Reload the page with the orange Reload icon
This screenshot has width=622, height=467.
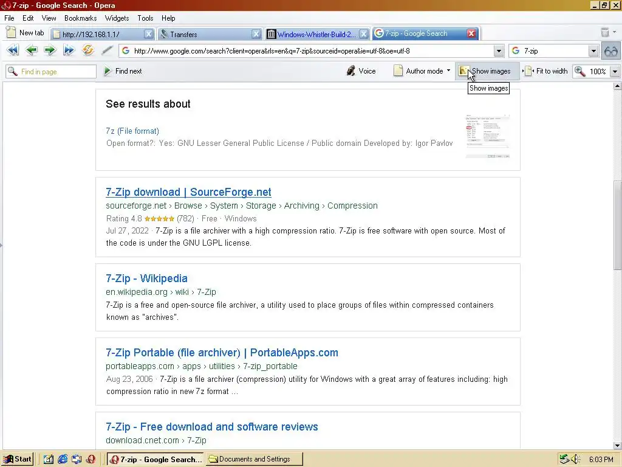[88, 50]
